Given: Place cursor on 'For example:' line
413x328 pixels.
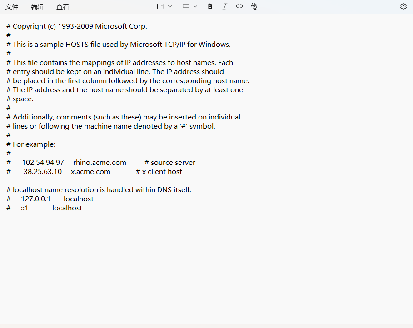Looking at the screenshot, I should tap(34, 144).
